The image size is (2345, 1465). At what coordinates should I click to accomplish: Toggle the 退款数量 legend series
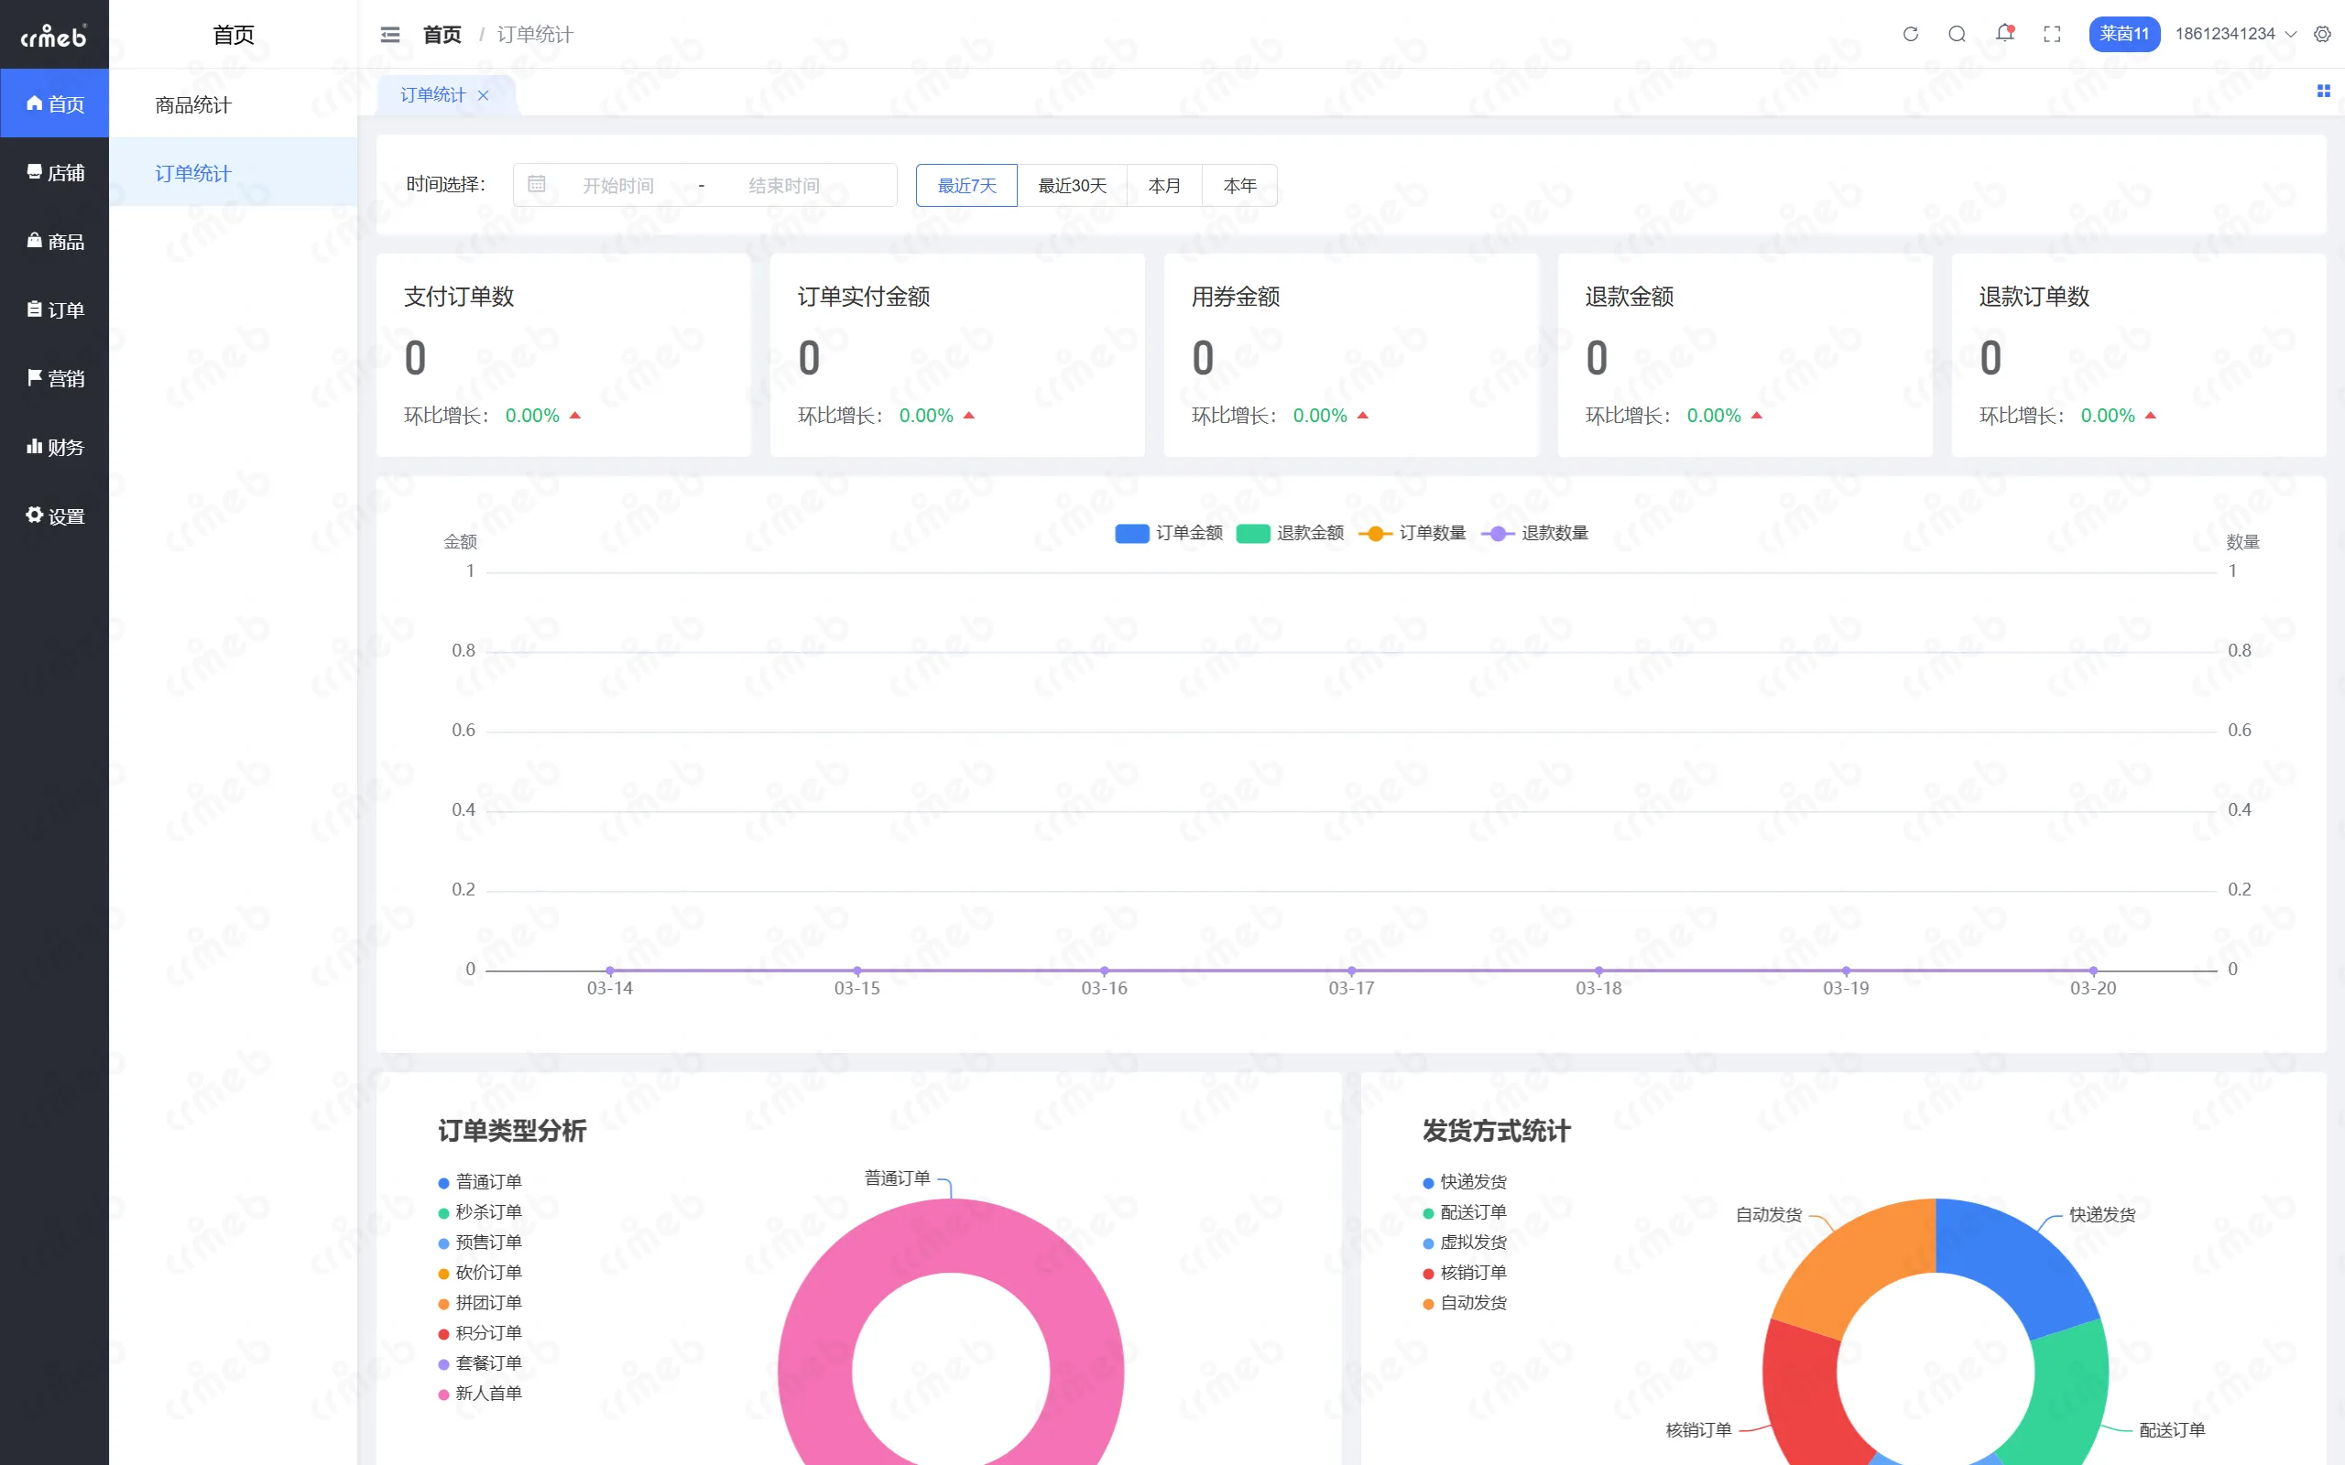tap(1535, 533)
